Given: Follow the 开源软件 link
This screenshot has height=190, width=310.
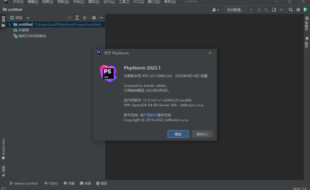Looking at the screenshot, I should pos(150,115).
